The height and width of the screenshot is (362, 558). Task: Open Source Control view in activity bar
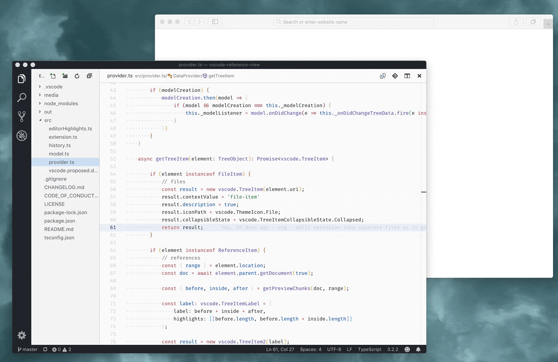coord(22,117)
